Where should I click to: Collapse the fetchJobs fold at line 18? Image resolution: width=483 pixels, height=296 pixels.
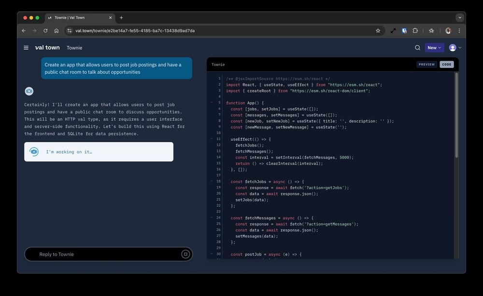pyautogui.click(x=212, y=181)
